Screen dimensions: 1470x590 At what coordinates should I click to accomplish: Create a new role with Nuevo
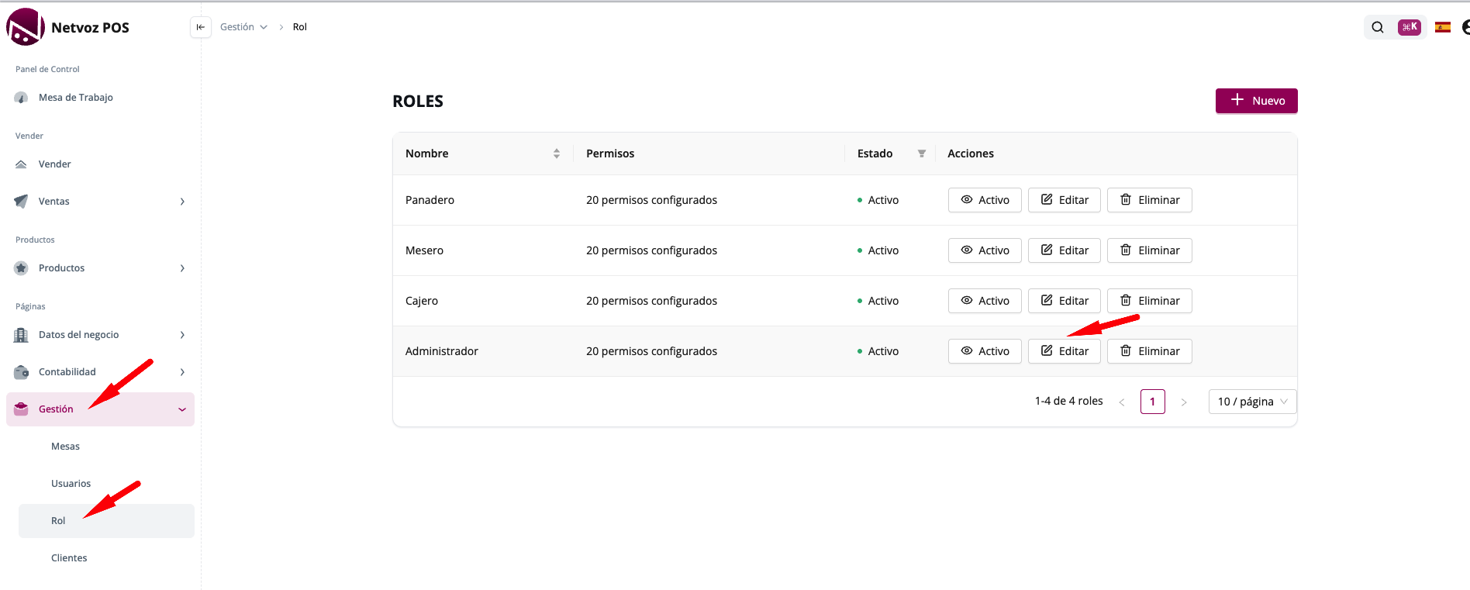pyautogui.click(x=1256, y=101)
